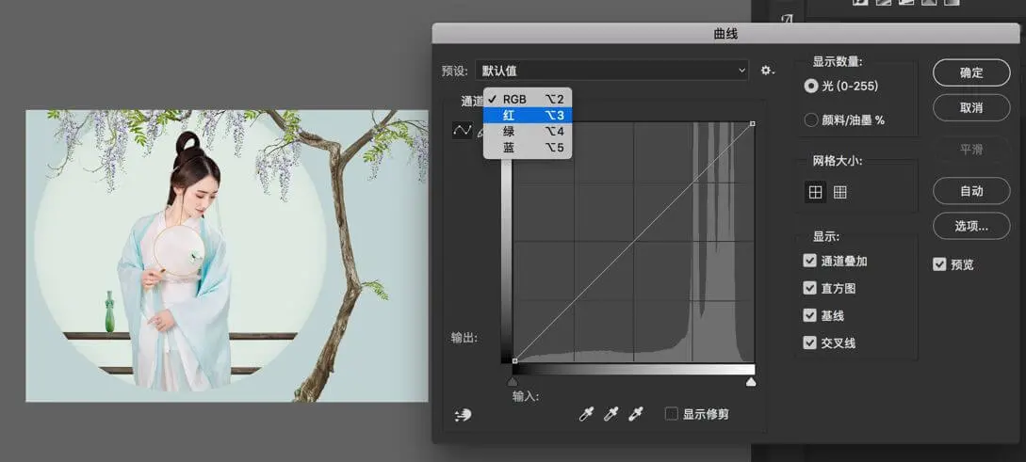Pick the white point eyedropper

[x=635, y=414]
